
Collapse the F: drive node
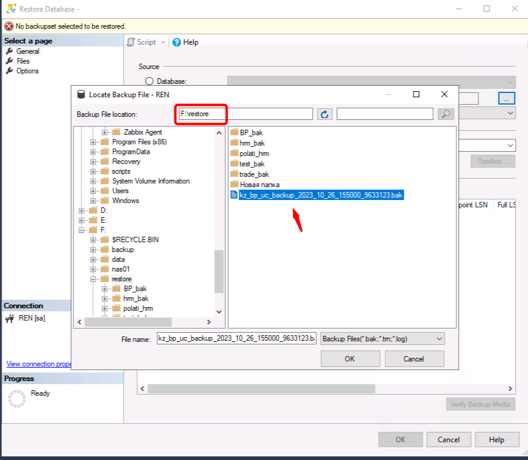pos(82,230)
